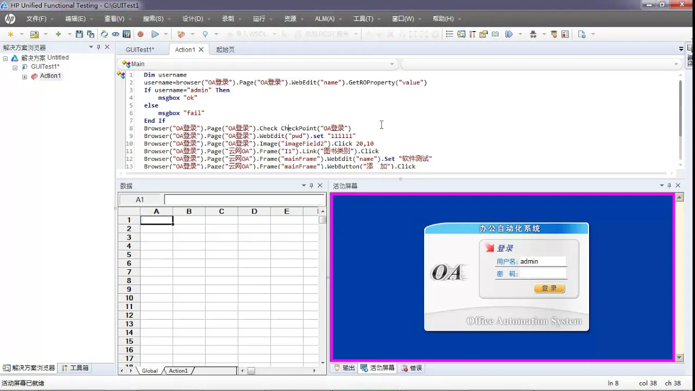Viewport: 695px width, 391px height.
Task: Open the 录制 menu
Action: click(x=228, y=19)
